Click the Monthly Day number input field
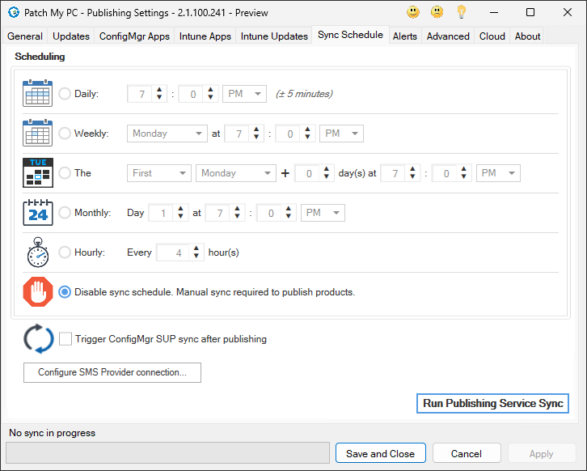Viewport: 587px width, 471px height. (162, 213)
